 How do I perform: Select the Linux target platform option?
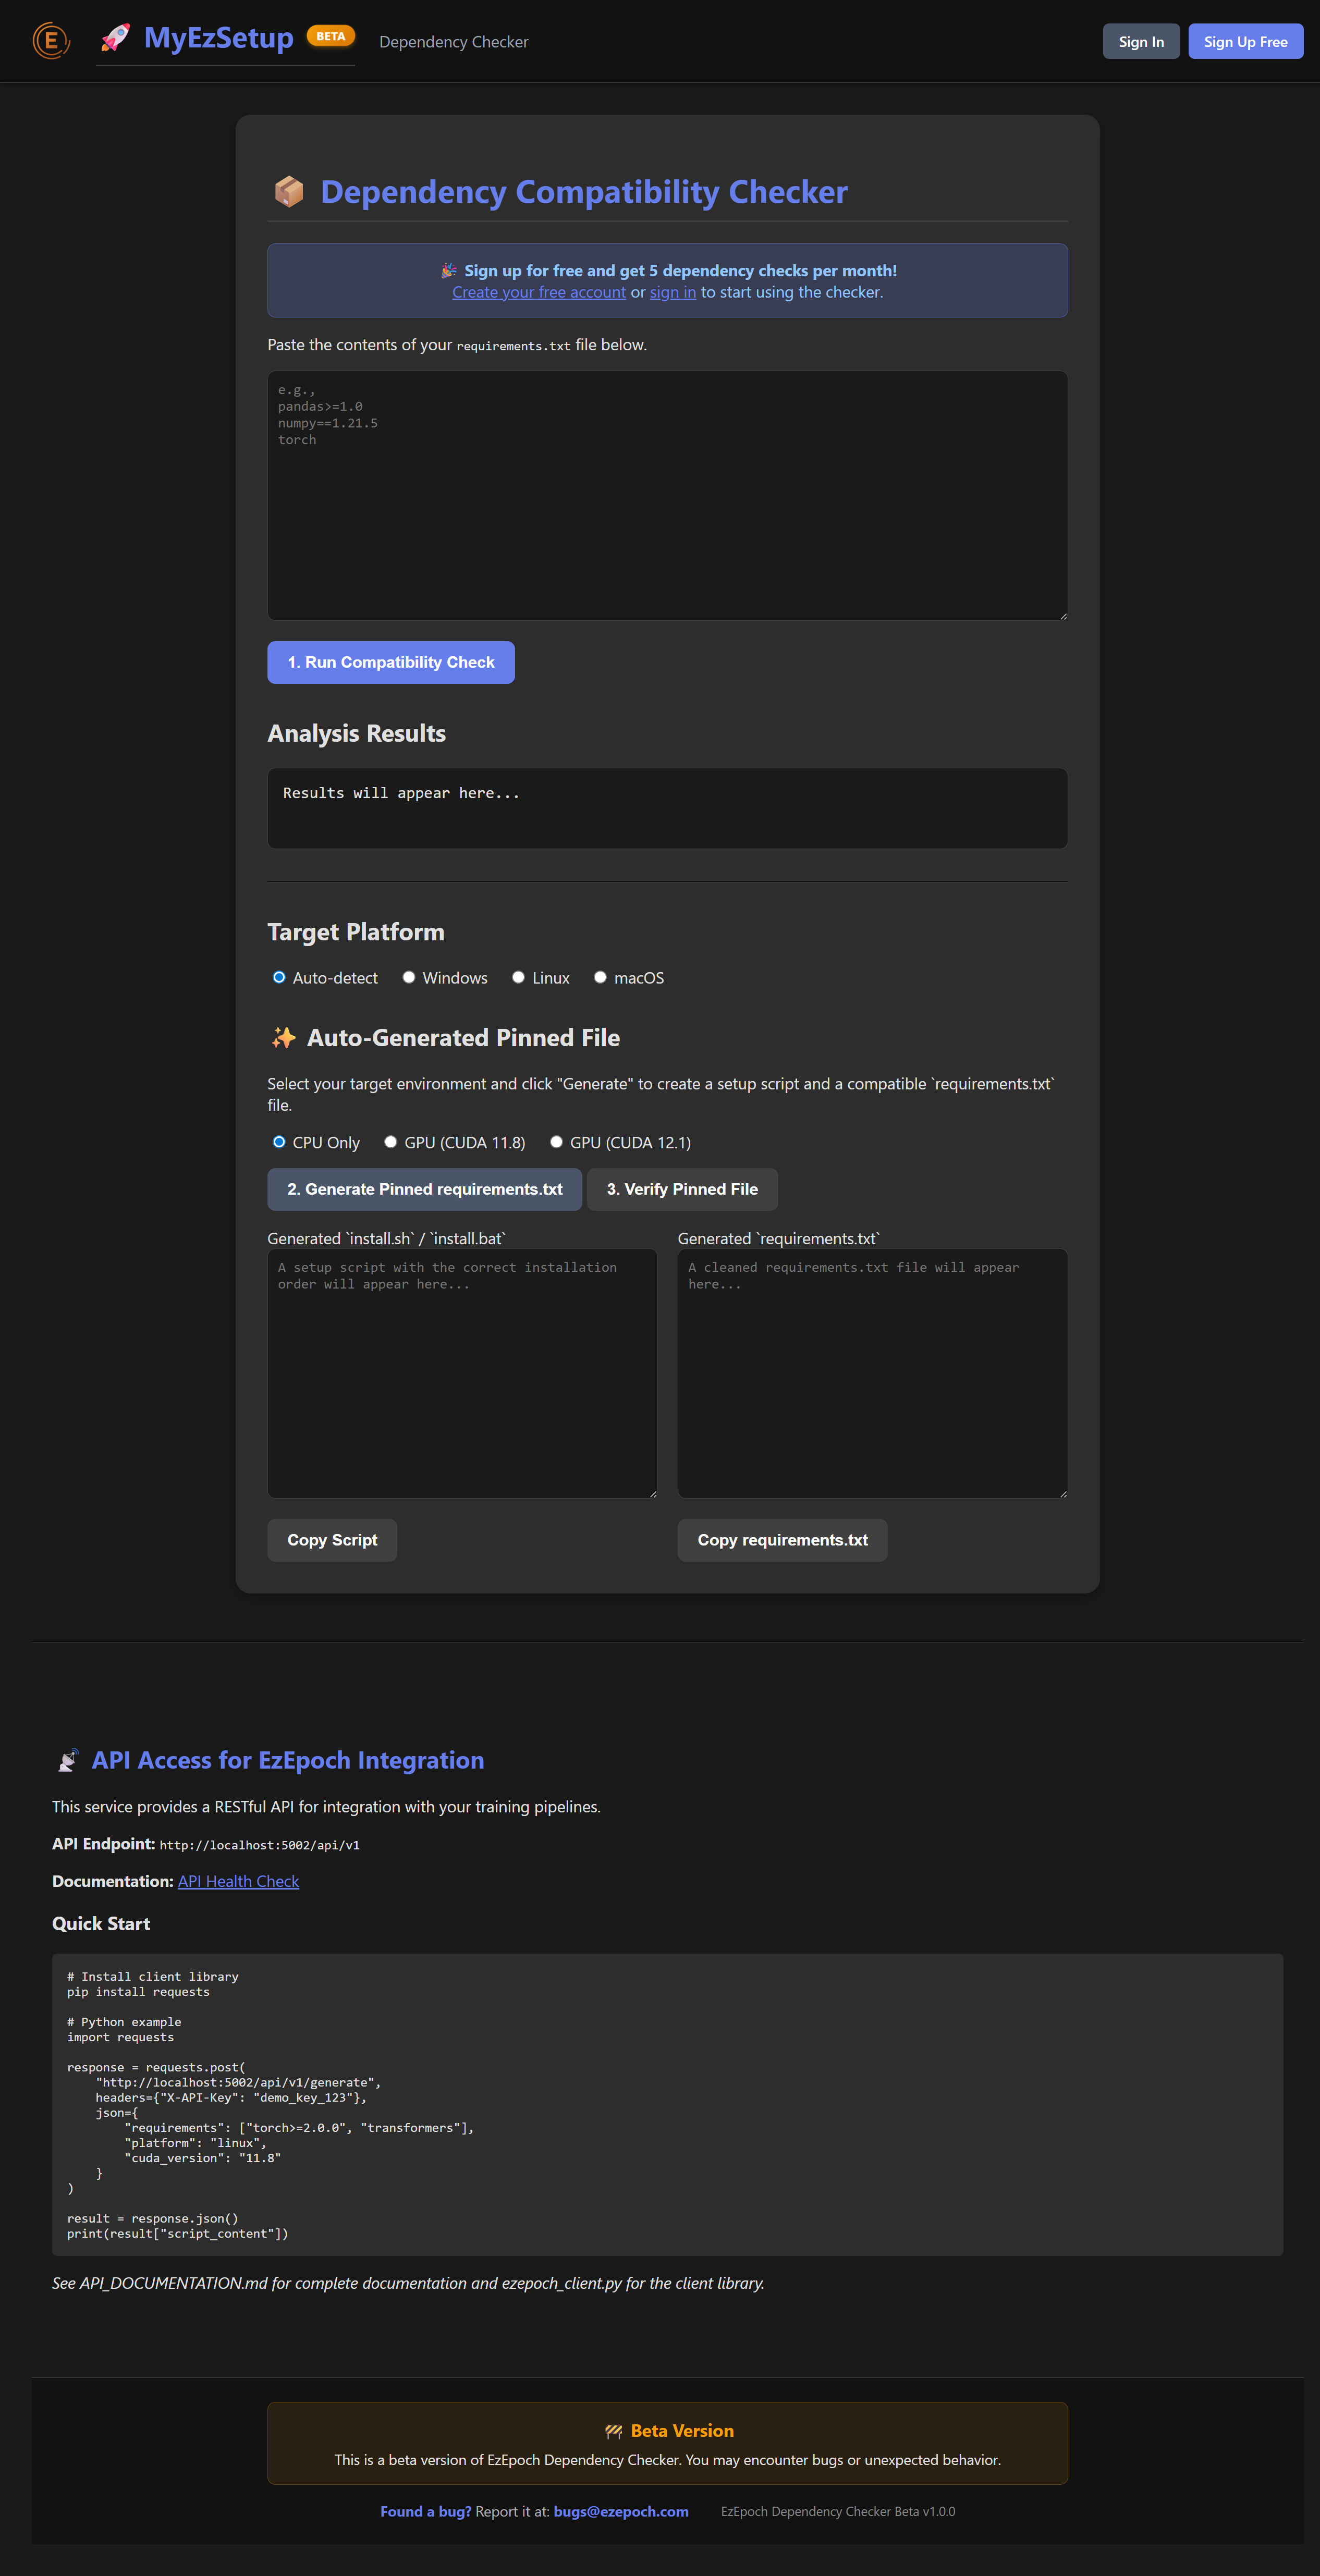tap(518, 977)
